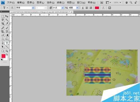
Task: Click the red text color swatch
Action: coord(97,8)
